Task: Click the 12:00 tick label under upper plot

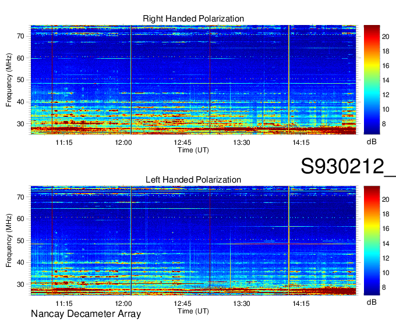Action: point(123,142)
